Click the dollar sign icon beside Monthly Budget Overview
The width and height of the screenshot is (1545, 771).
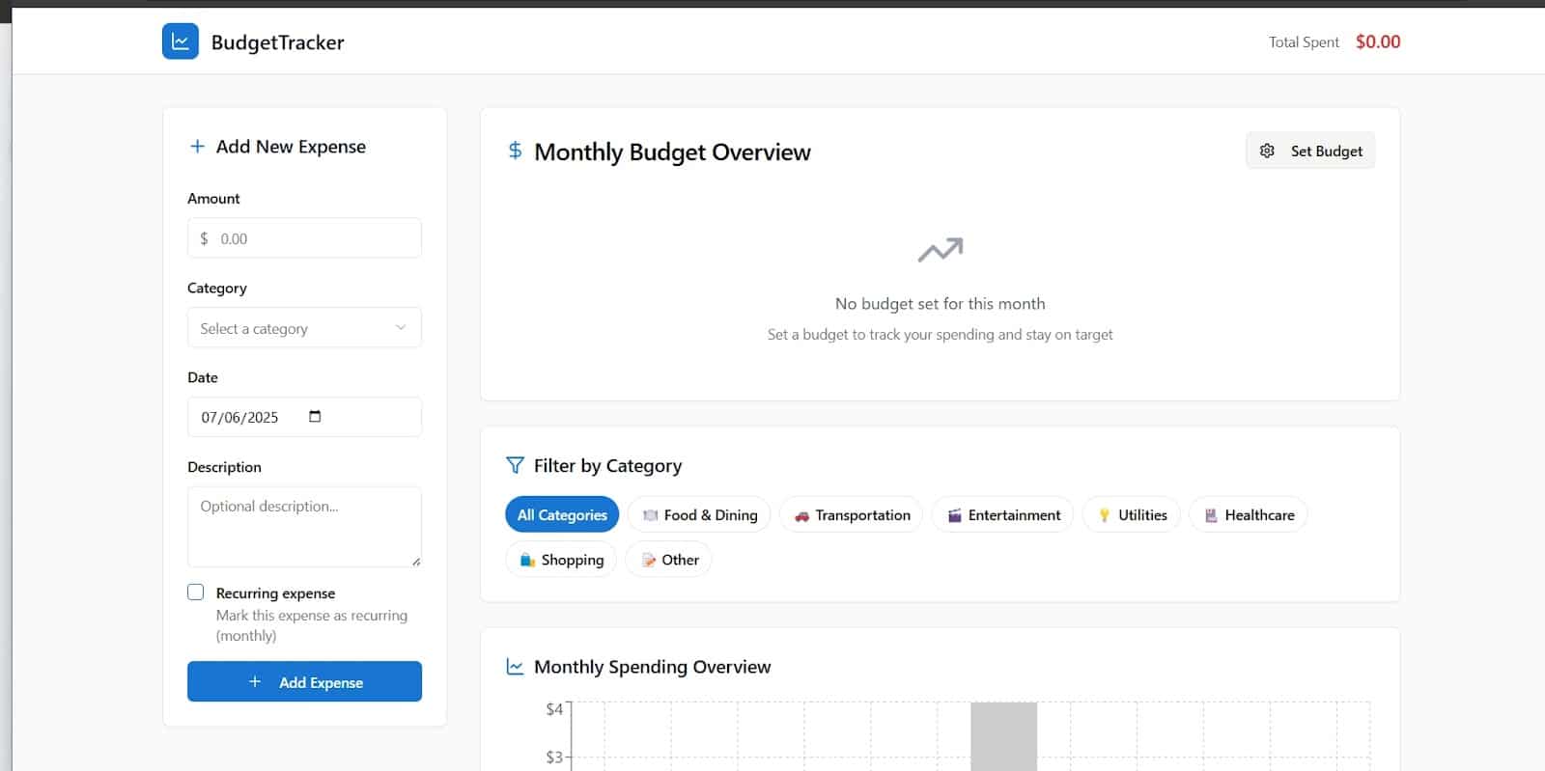(x=515, y=151)
